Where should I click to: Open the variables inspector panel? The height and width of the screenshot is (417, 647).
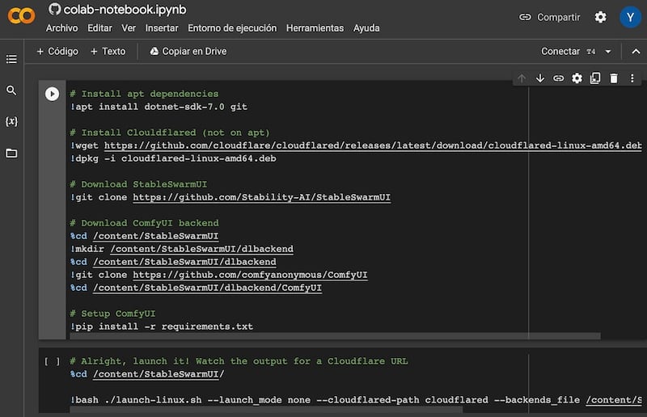click(11, 122)
